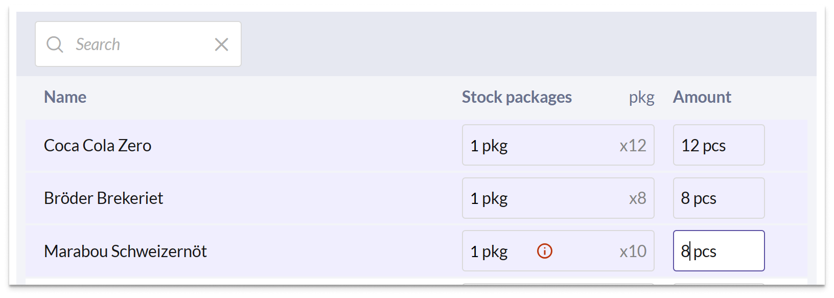This screenshot has width=834, height=298.
Task: Click the x10 multiplier for Marabou Schweizernöt
Action: [633, 251]
